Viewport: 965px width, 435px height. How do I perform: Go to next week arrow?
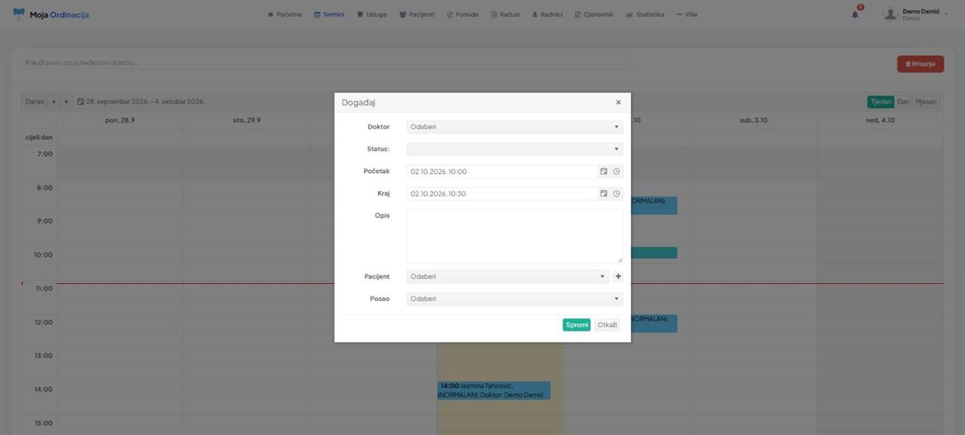click(66, 102)
